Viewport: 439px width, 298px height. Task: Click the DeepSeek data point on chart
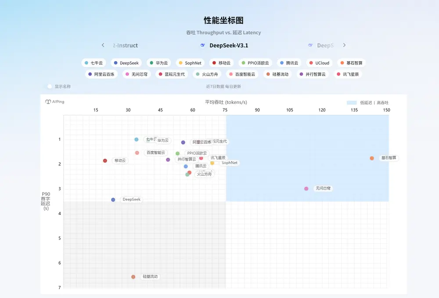[x=113, y=200]
